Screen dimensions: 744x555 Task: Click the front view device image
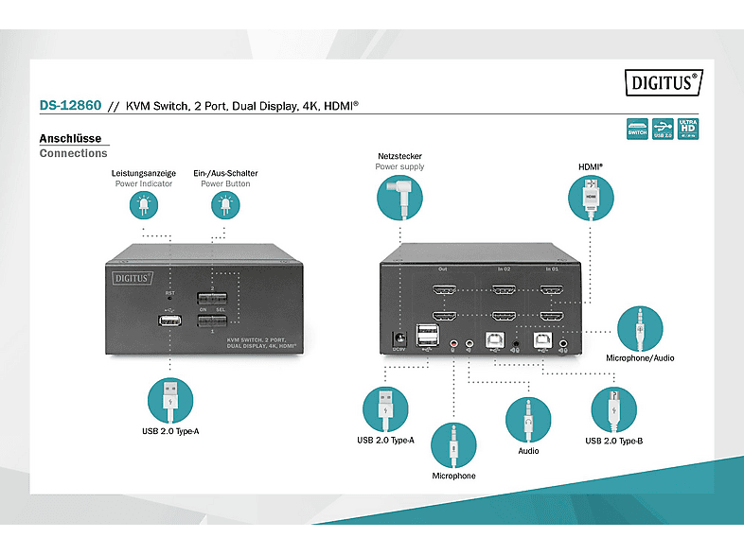[x=204, y=299]
